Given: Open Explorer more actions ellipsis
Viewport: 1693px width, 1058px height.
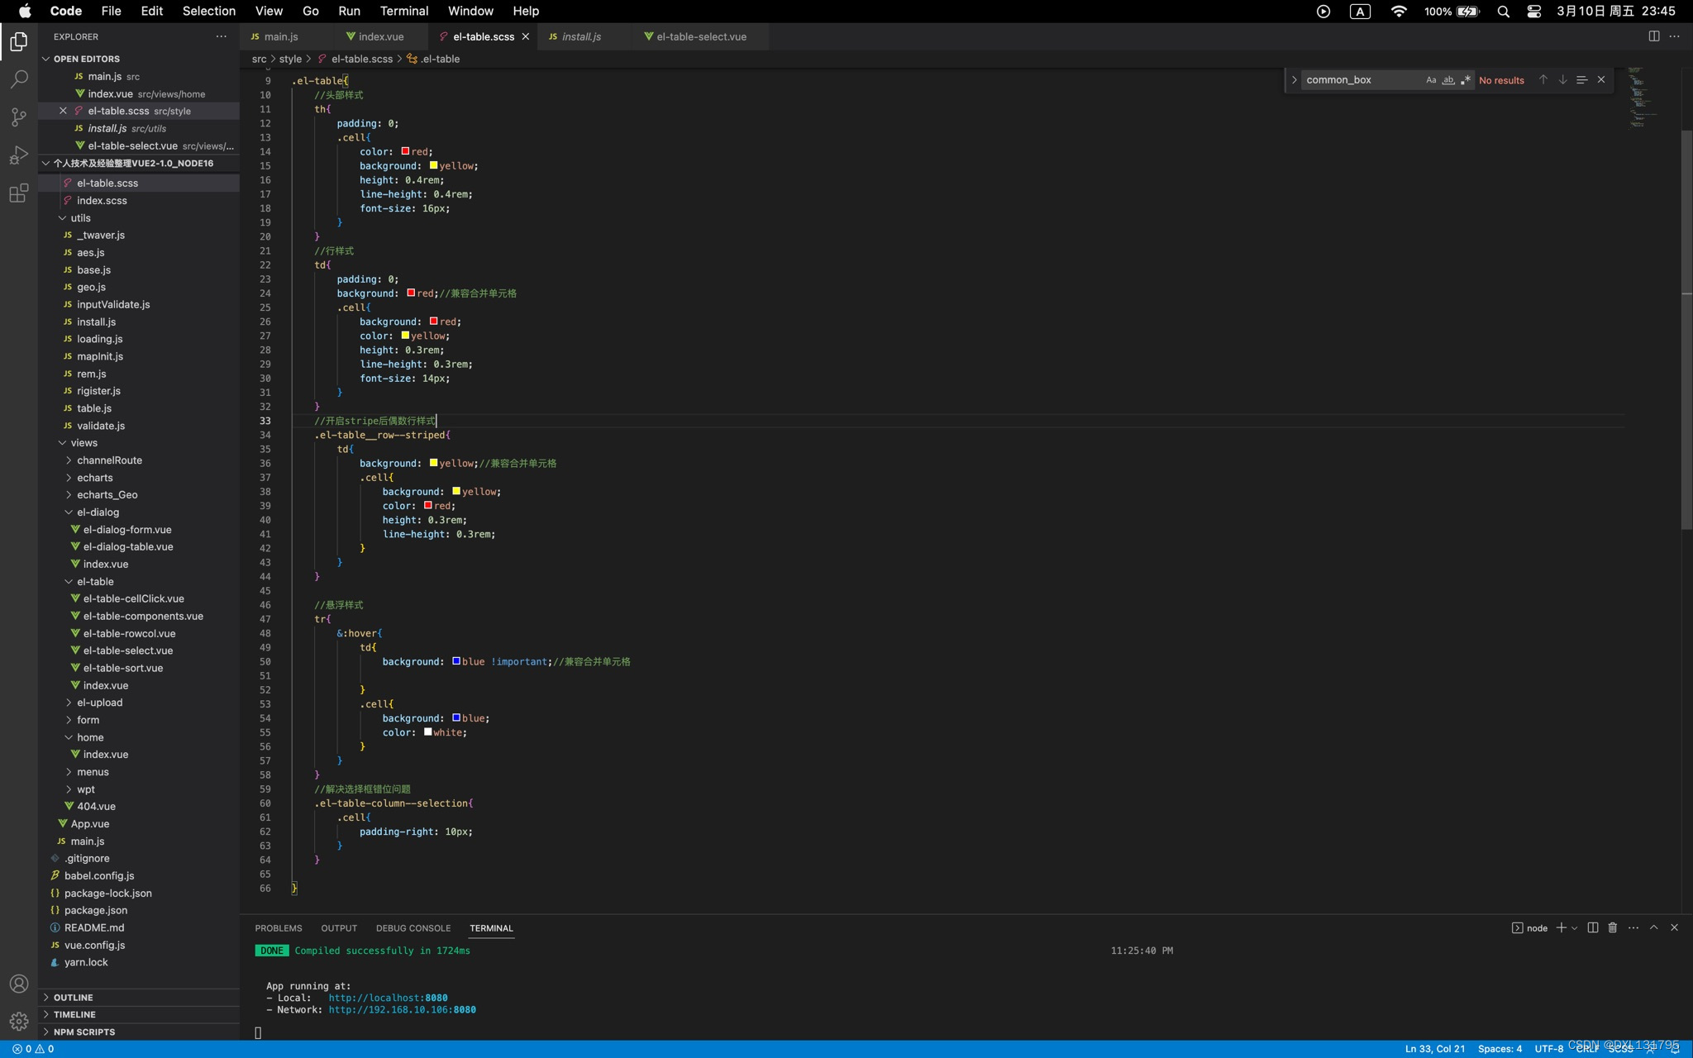Looking at the screenshot, I should 221,36.
